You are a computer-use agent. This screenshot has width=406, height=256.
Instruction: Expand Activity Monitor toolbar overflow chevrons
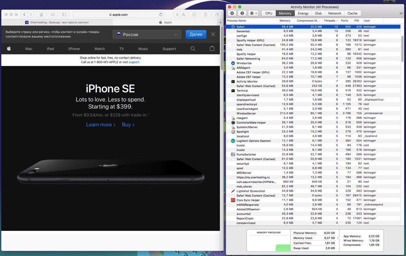coord(401,13)
